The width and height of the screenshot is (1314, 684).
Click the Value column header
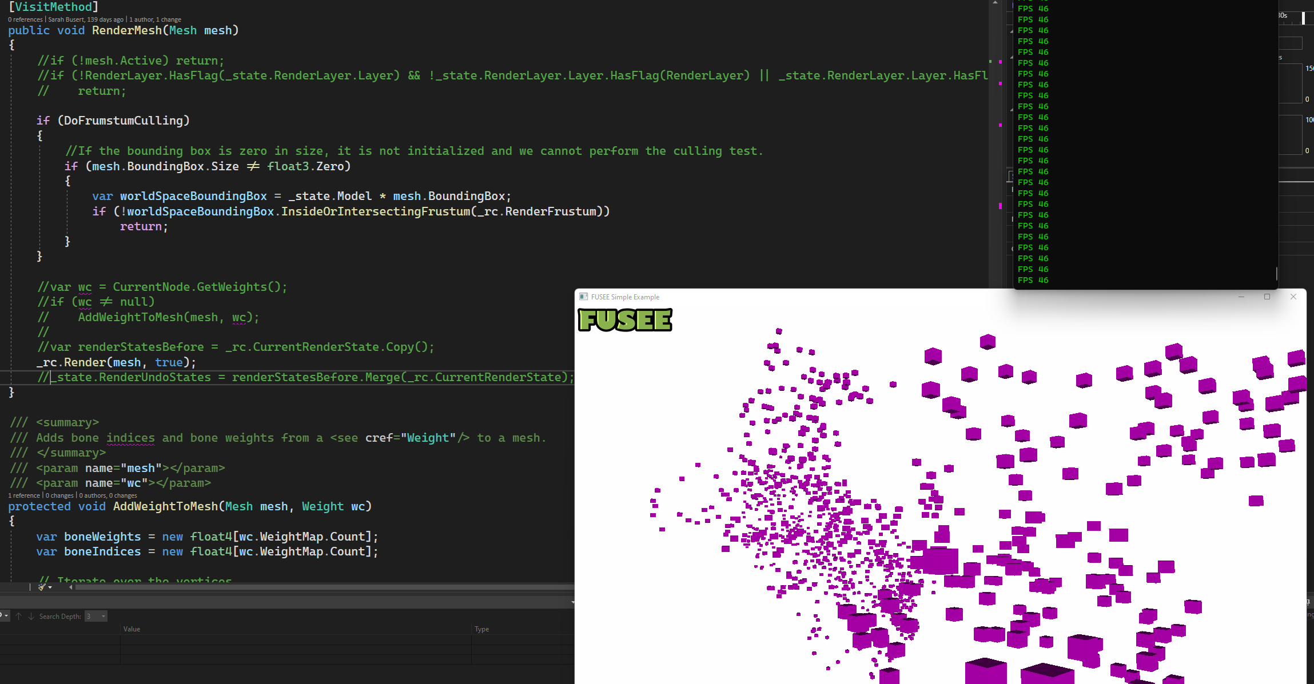tap(132, 629)
